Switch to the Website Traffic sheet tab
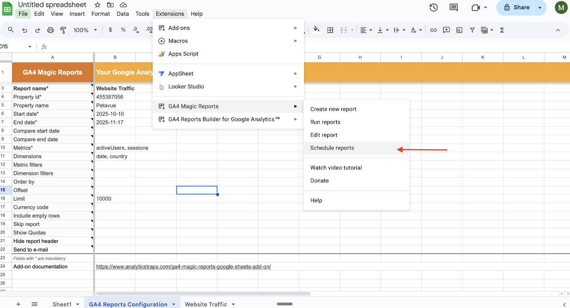 pyautogui.click(x=206, y=304)
